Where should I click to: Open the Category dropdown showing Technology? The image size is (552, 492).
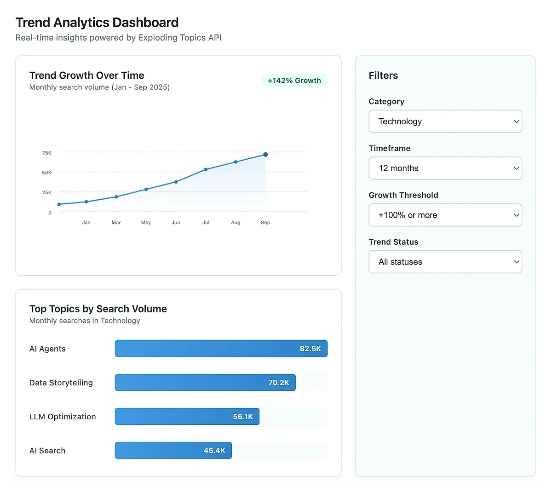click(445, 122)
